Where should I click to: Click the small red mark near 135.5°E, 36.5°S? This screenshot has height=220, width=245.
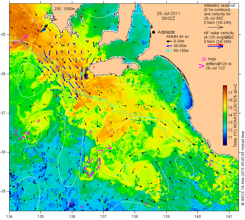tap(56, 95)
